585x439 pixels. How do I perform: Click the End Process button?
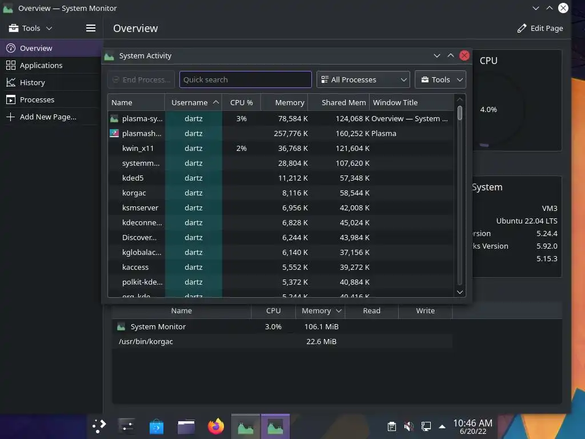pos(142,79)
